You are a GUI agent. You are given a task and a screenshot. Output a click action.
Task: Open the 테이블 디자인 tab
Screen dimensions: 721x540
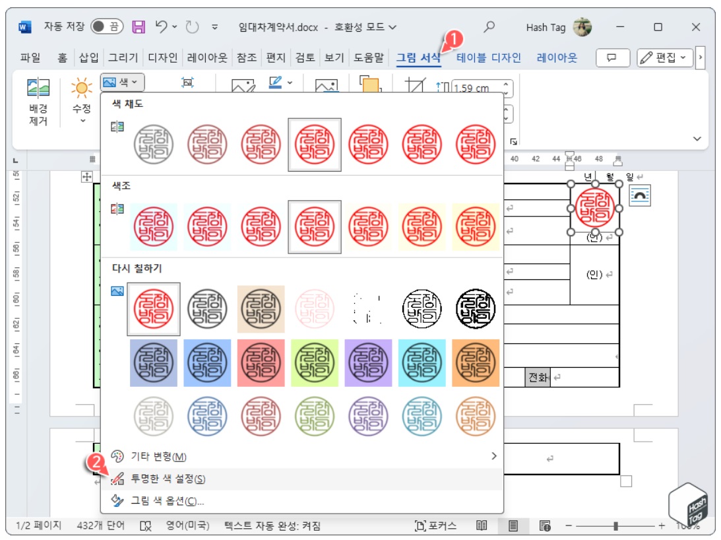tap(488, 57)
